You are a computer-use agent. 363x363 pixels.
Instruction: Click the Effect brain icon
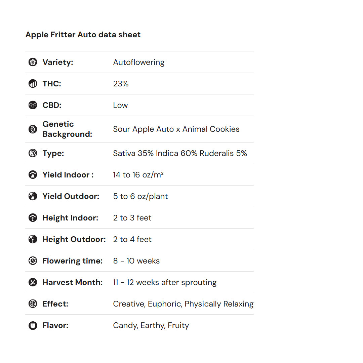pyautogui.click(x=33, y=304)
